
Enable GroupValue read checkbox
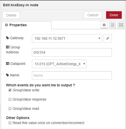coord(10,109)
